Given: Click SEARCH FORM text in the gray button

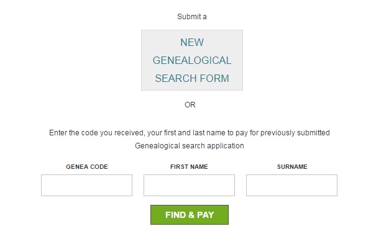Looking at the screenshot, I should [x=192, y=78].
